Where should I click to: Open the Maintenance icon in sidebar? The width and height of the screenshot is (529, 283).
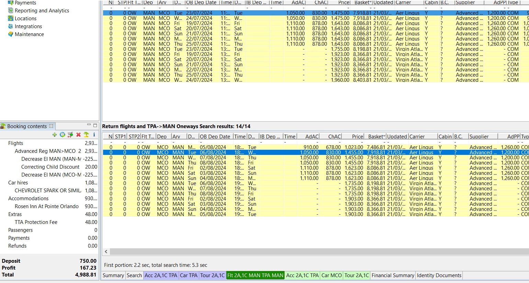(x=11, y=34)
